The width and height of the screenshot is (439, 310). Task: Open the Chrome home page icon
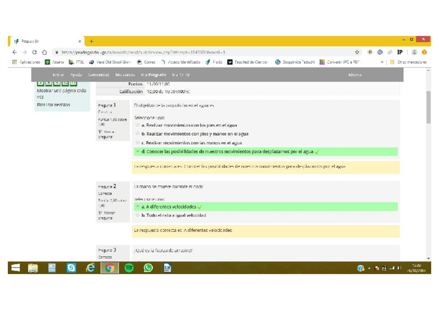click(x=45, y=52)
